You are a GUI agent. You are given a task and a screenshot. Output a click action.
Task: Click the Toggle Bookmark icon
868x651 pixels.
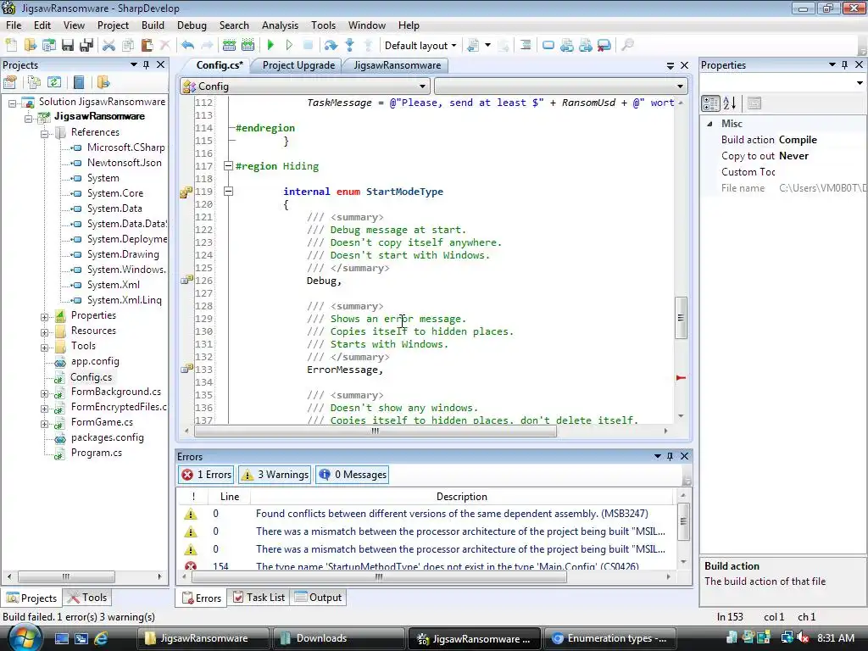[x=548, y=46]
